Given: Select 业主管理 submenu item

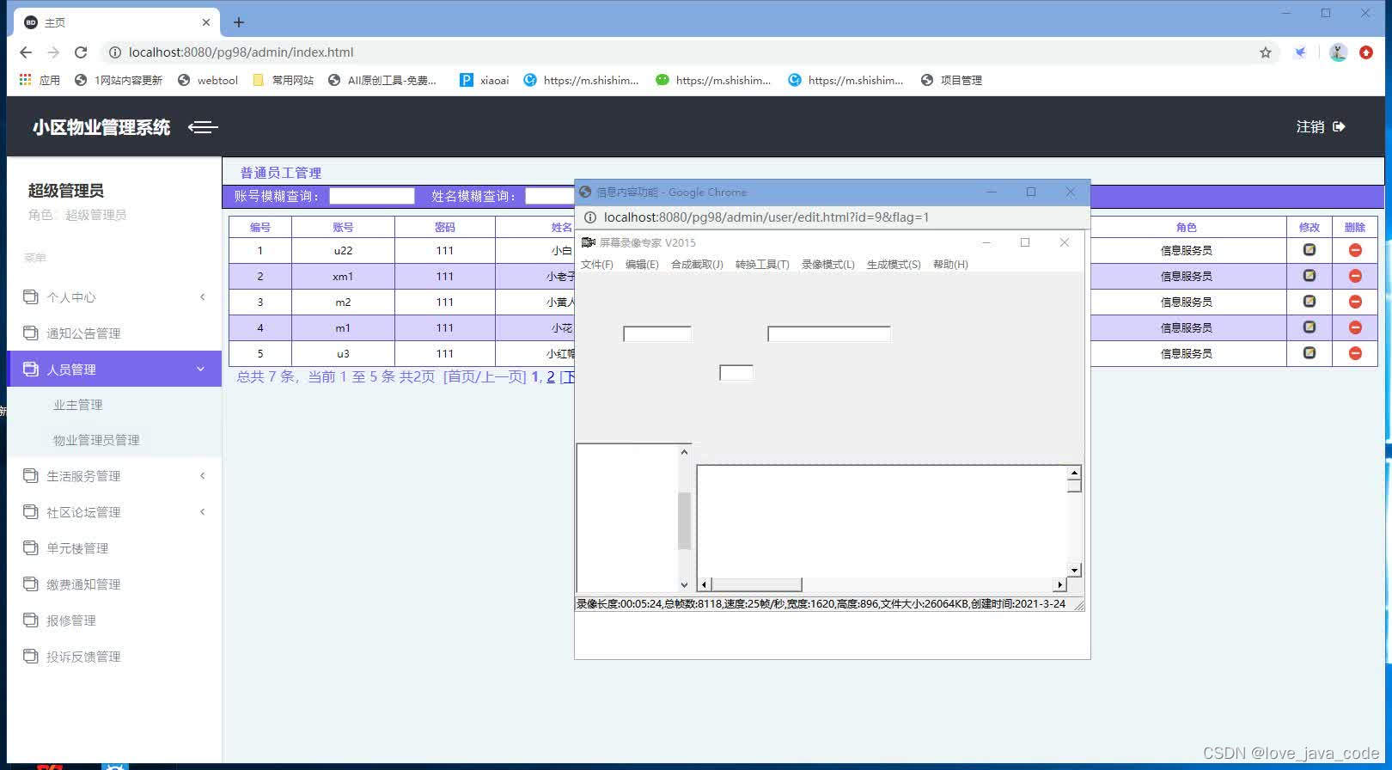Looking at the screenshot, I should 78,405.
